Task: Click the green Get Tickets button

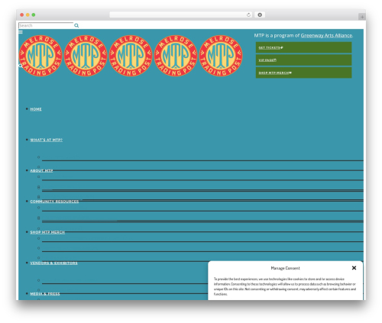Action: click(303, 47)
